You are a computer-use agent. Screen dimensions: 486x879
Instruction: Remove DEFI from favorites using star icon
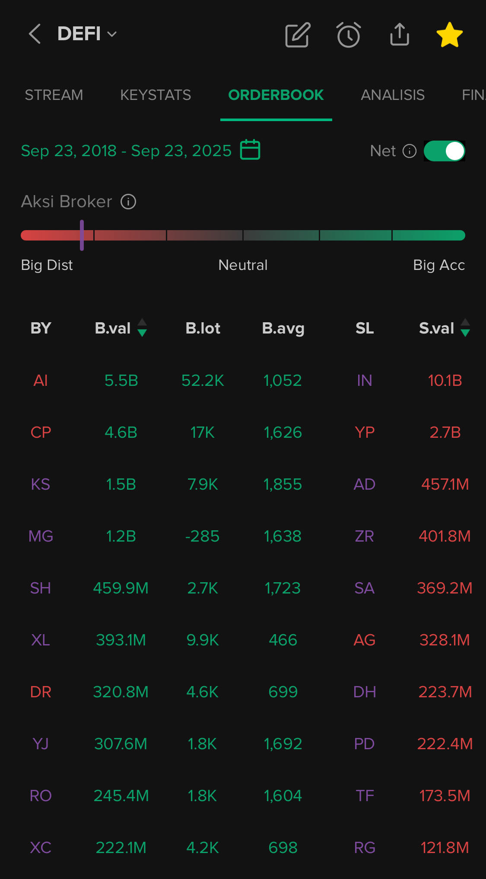449,35
